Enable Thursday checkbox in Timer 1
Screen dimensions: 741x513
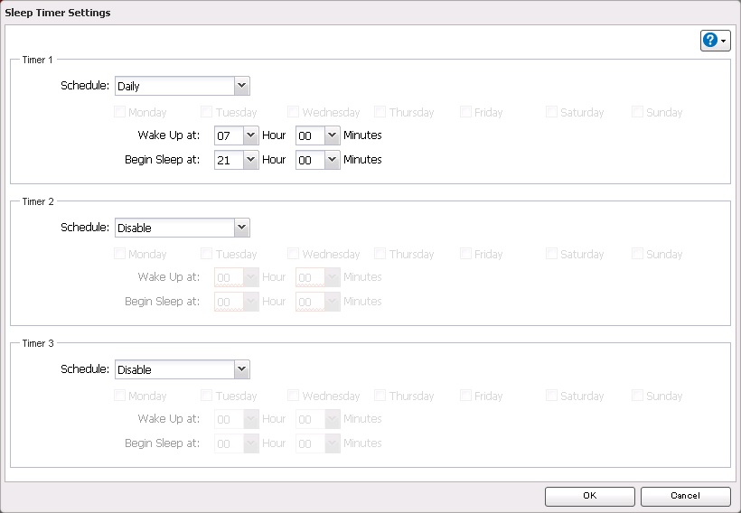[380, 113]
